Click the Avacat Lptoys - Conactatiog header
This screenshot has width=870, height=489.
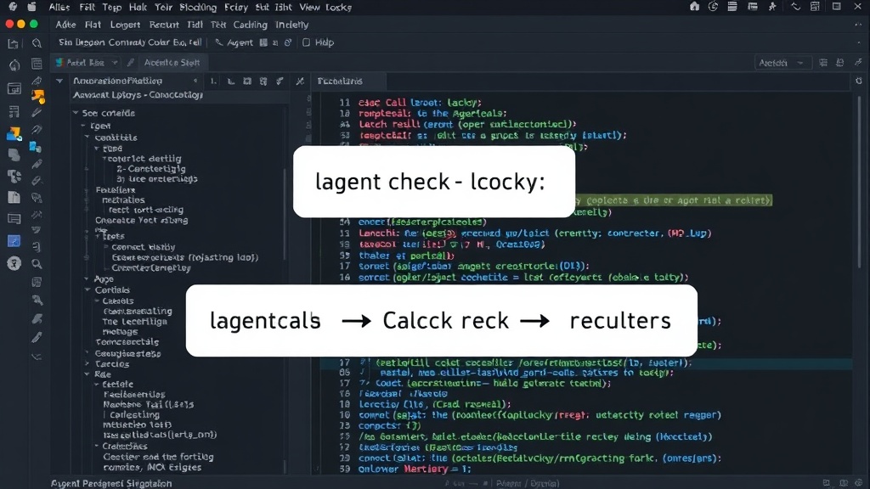pyautogui.click(x=138, y=95)
